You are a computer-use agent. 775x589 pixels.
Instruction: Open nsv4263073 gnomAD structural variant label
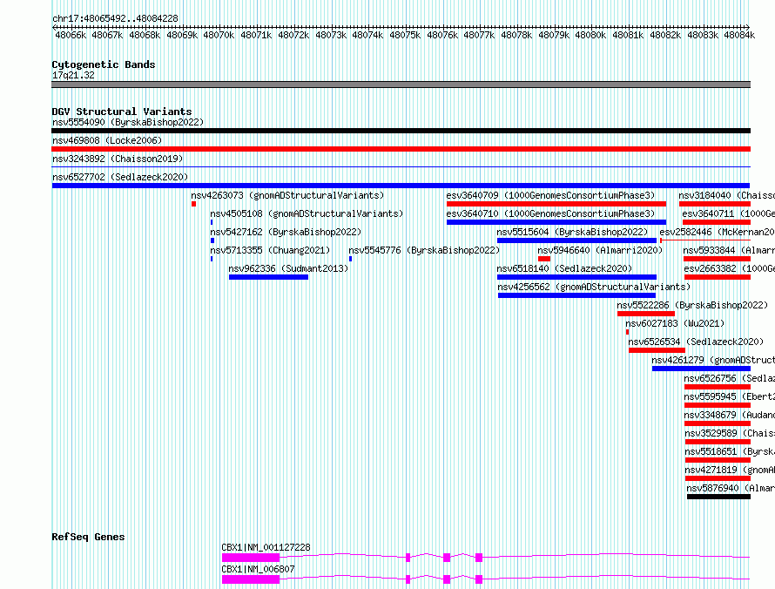coord(287,195)
